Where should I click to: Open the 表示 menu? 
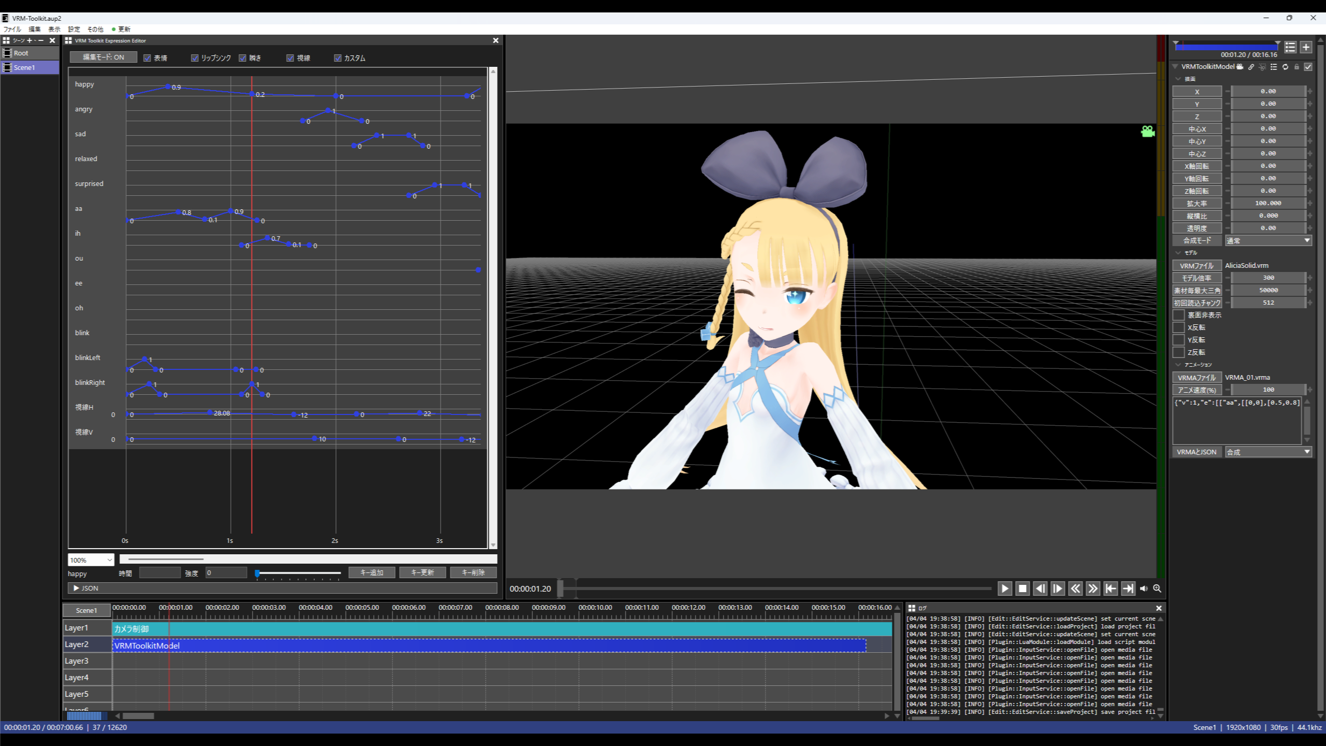[x=54, y=30]
